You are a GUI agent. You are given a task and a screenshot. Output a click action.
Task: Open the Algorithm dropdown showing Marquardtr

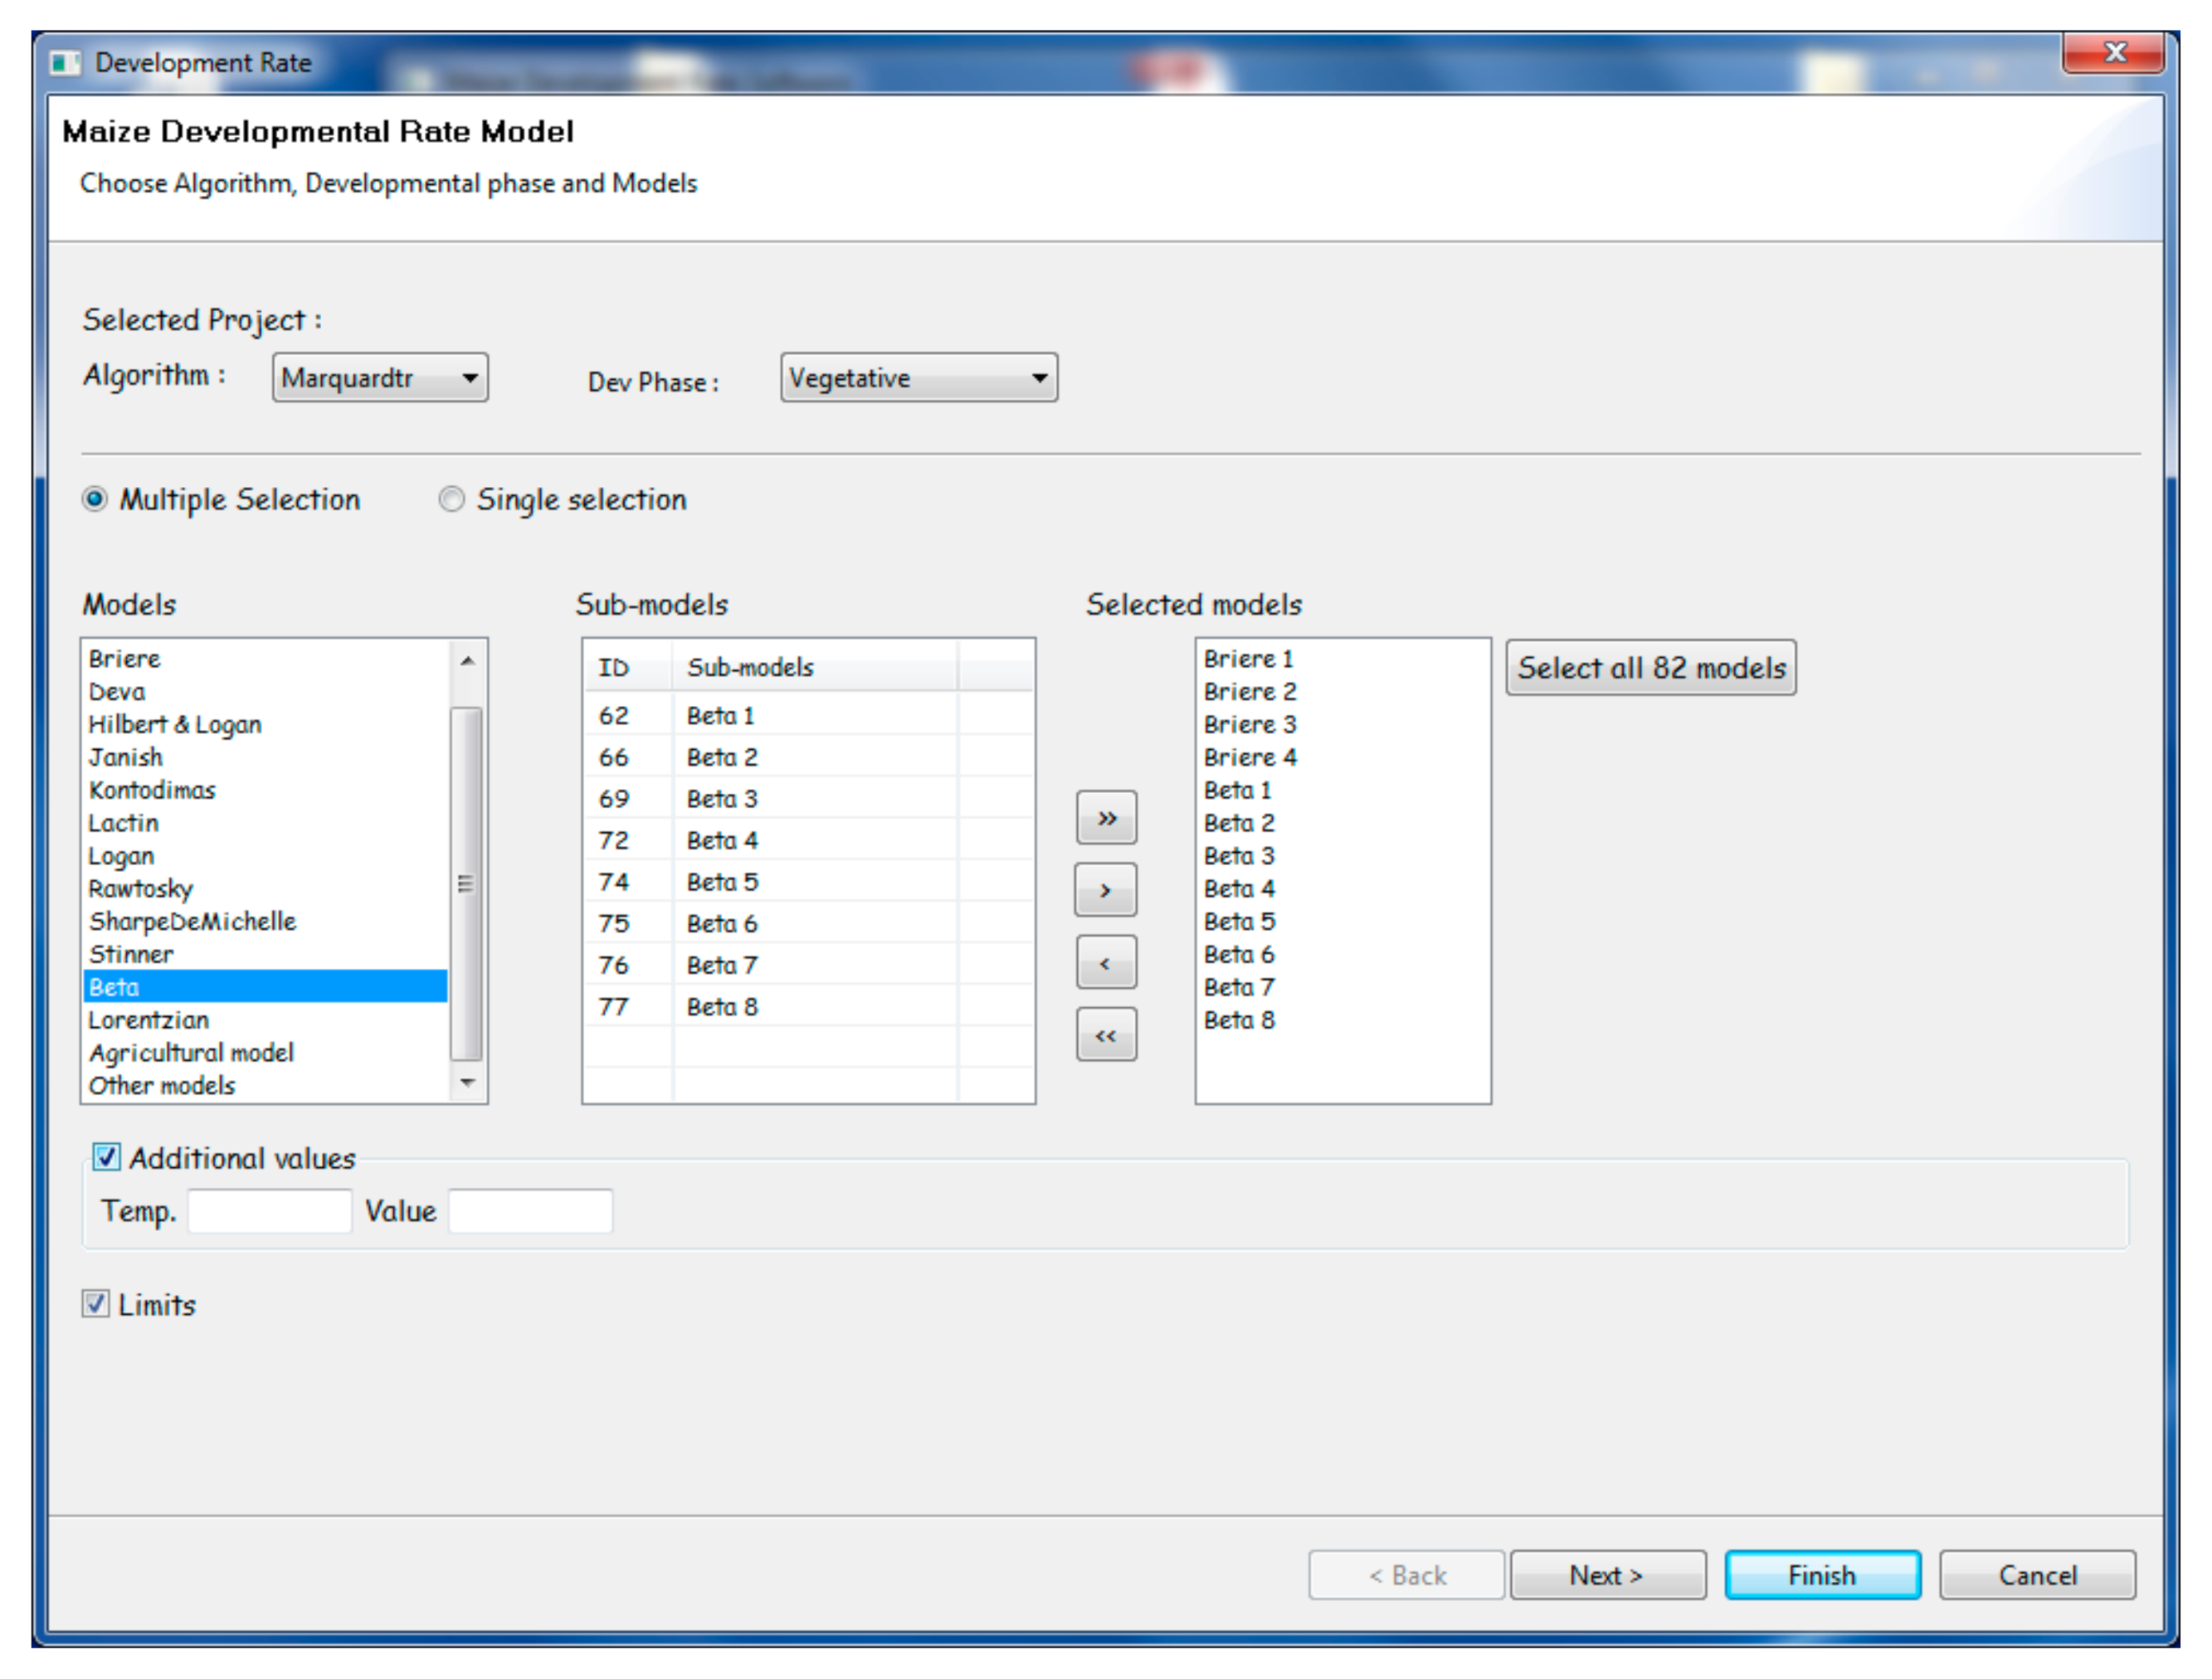(x=380, y=378)
